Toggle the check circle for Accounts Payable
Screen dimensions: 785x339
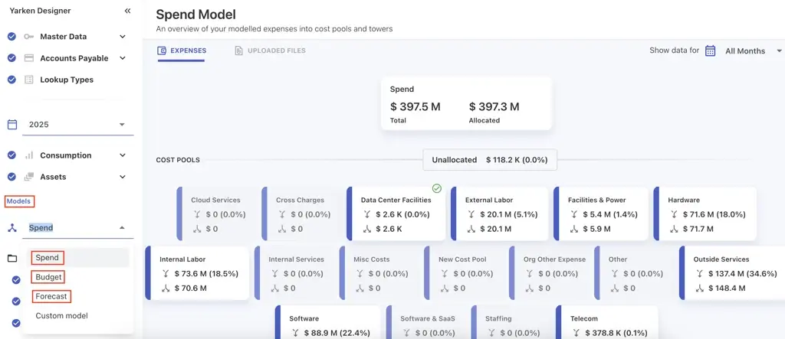(x=11, y=58)
